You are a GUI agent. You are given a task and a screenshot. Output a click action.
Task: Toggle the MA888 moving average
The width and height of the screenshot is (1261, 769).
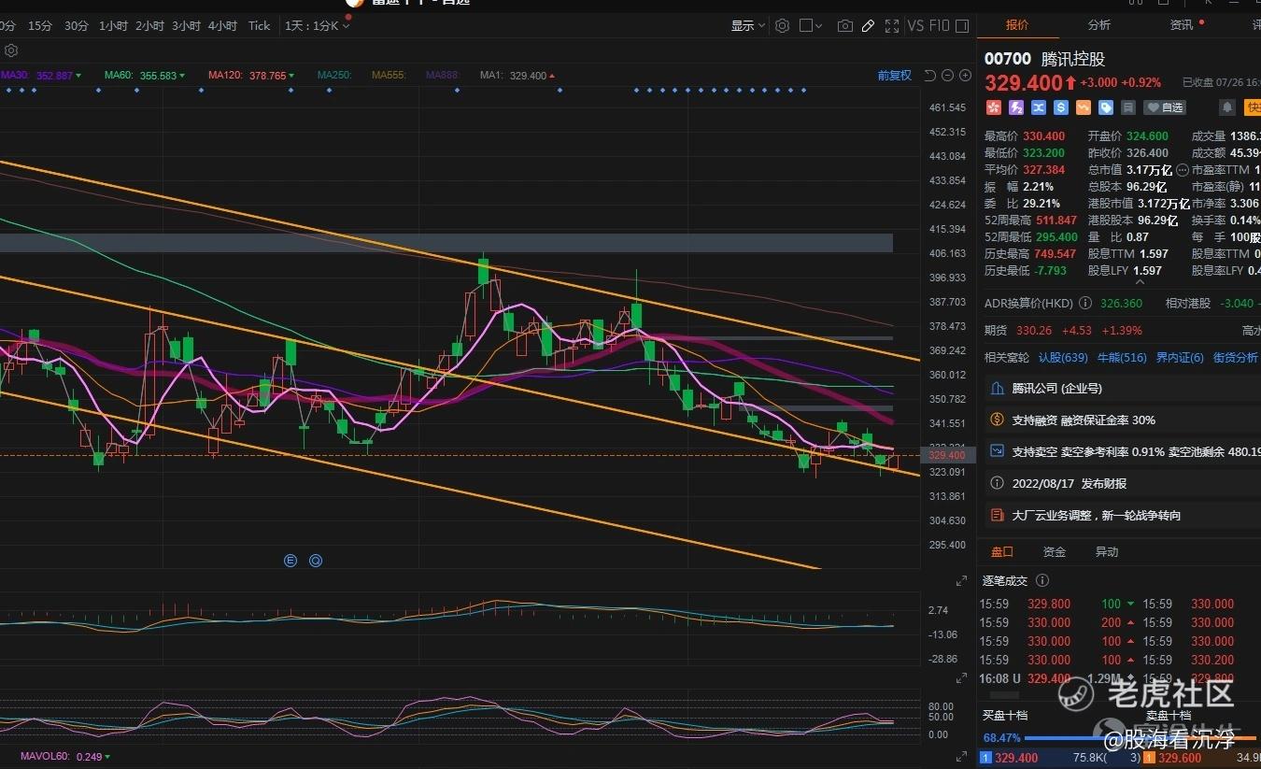[443, 76]
